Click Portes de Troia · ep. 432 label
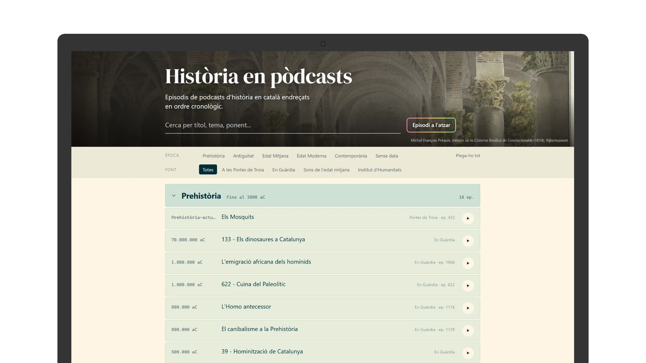 pyautogui.click(x=432, y=218)
